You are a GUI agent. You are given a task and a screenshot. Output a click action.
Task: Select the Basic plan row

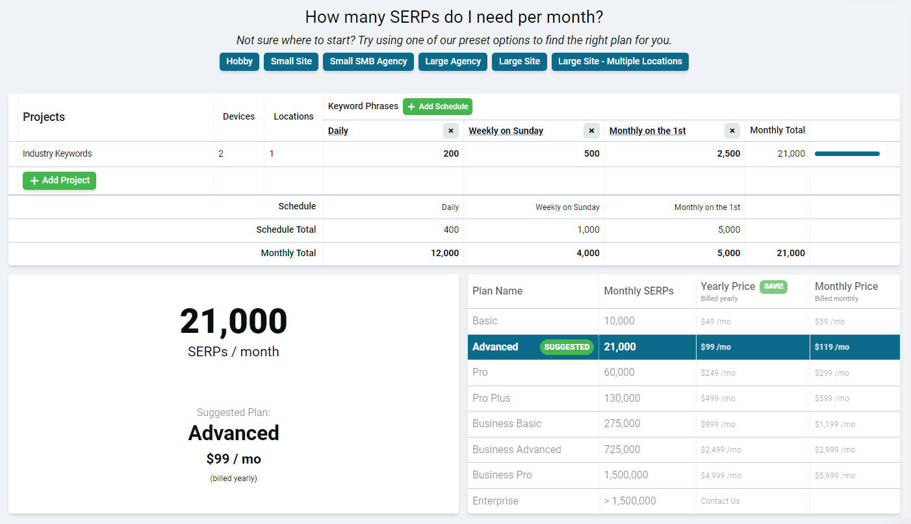click(x=684, y=321)
